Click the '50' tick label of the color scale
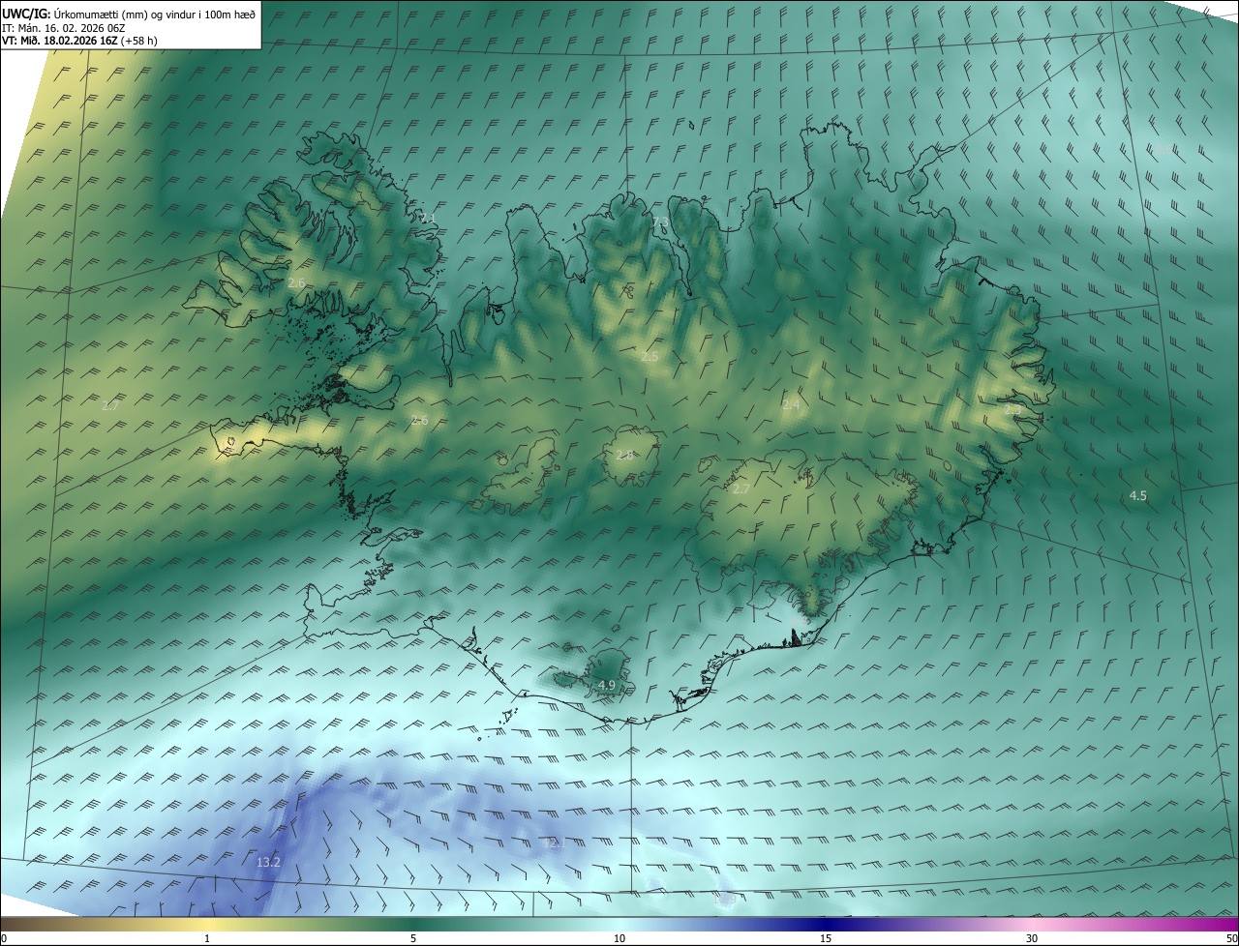Screen dimensions: 1239x946 point(1232,938)
